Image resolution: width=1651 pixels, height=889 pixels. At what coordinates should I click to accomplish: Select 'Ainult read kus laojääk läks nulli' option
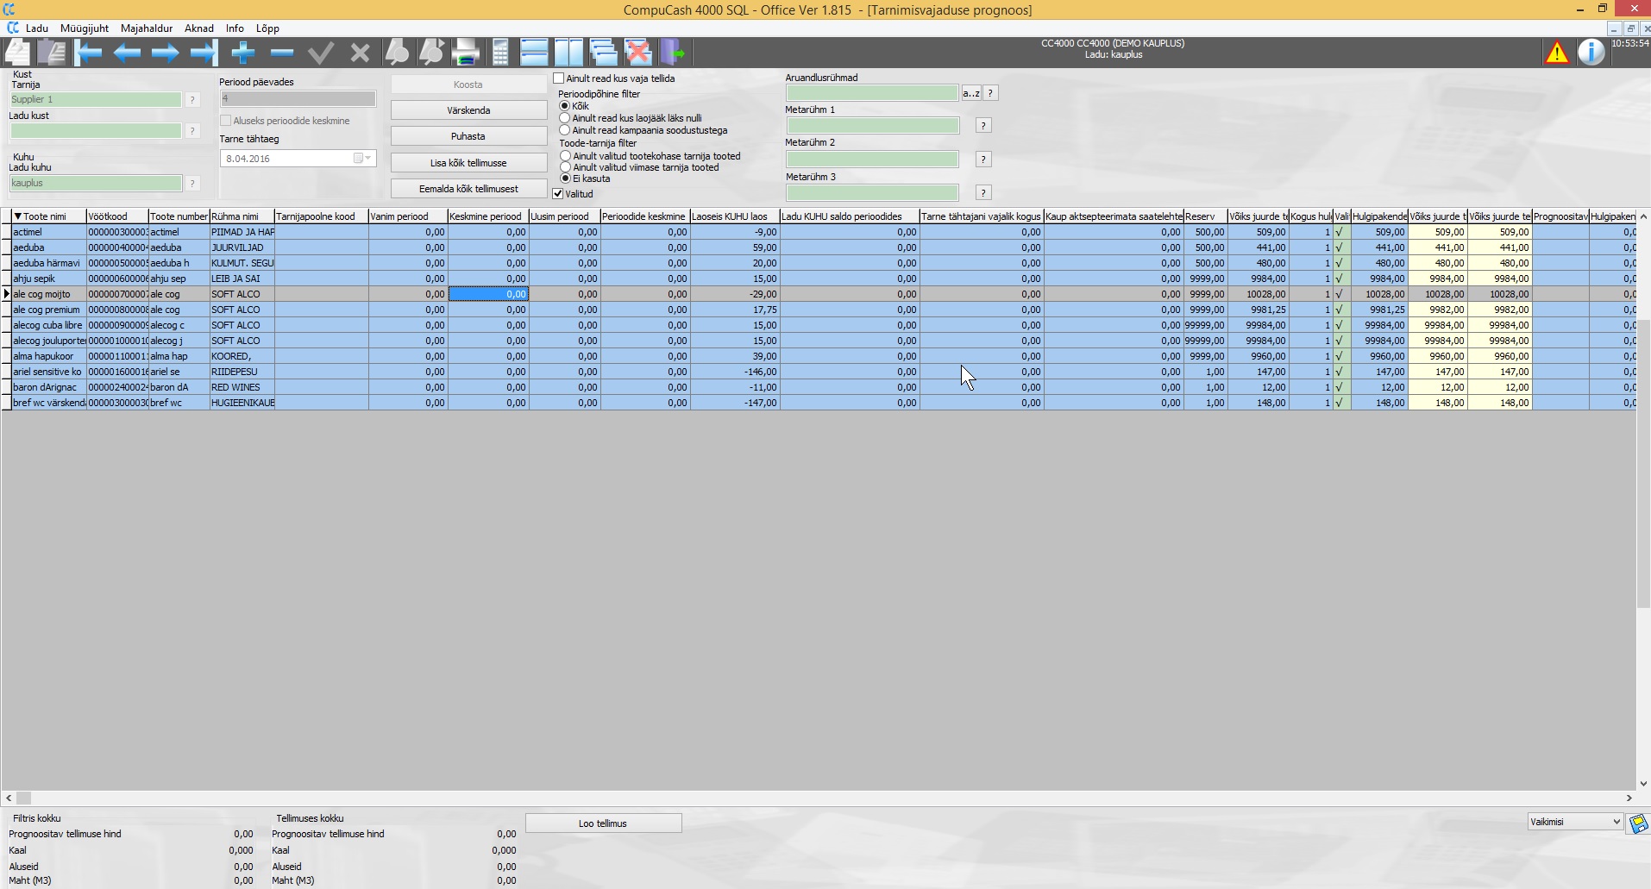[565, 118]
